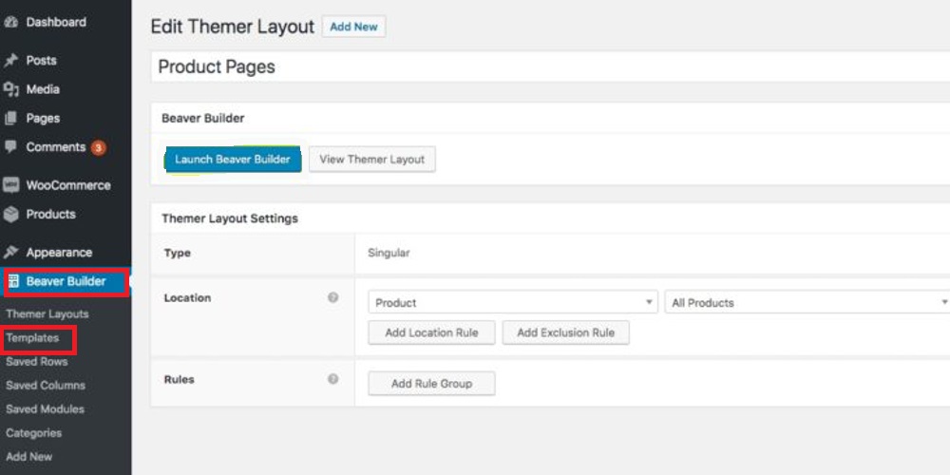Click the Singular type value

pos(389,253)
